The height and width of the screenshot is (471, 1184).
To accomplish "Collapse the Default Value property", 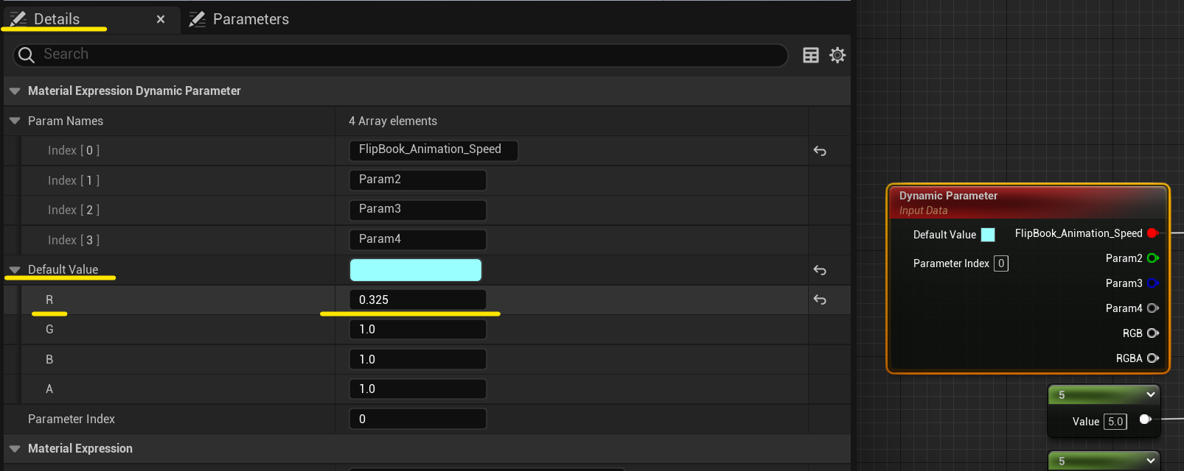I will (15, 270).
